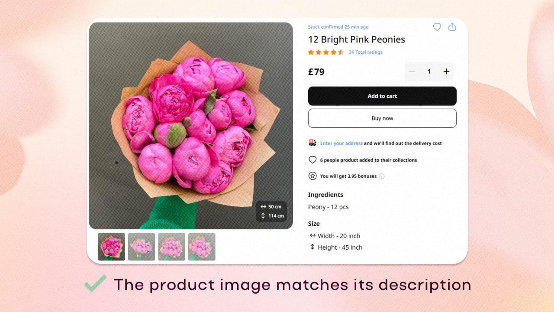Select the fourth bouquet thumbnail
The height and width of the screenshot is (312, 554).
coord(202,247)
